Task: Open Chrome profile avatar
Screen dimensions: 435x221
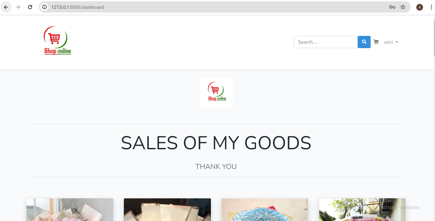Action: pyautogui.click(x=419, y=7)
